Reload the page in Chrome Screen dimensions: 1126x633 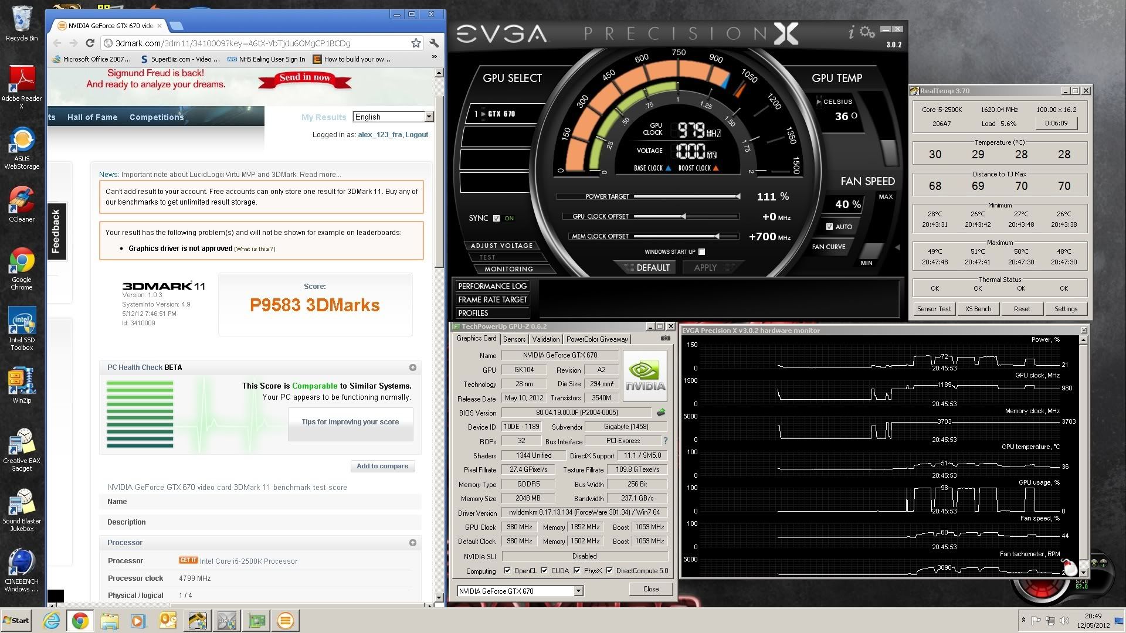point(90,43)
